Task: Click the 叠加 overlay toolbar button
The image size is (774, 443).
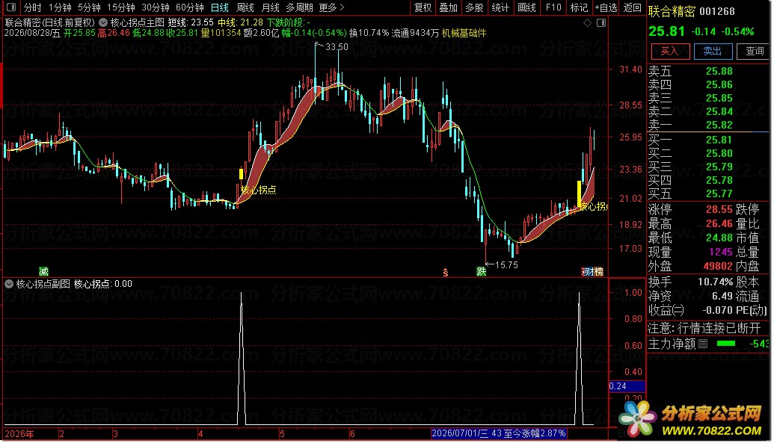Action: 449,7
